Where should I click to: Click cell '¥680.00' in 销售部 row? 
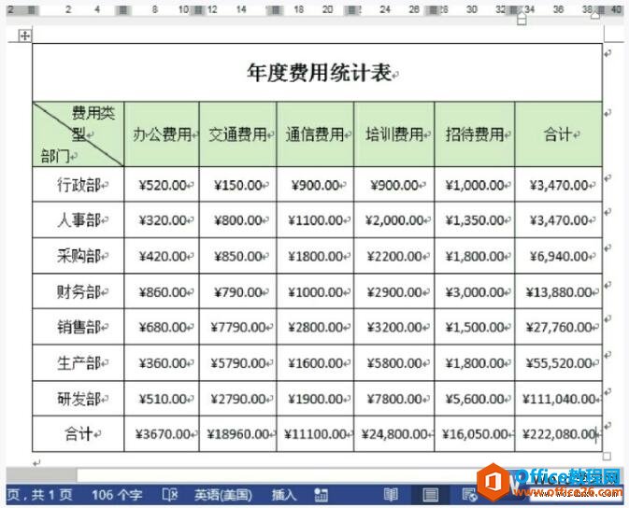tap(163, 327)
